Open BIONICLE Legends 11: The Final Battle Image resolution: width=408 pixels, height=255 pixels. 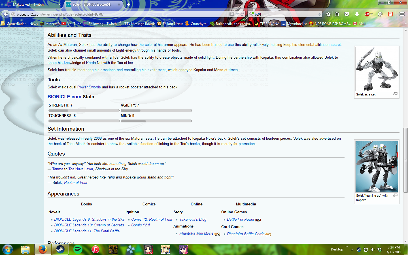87,231
